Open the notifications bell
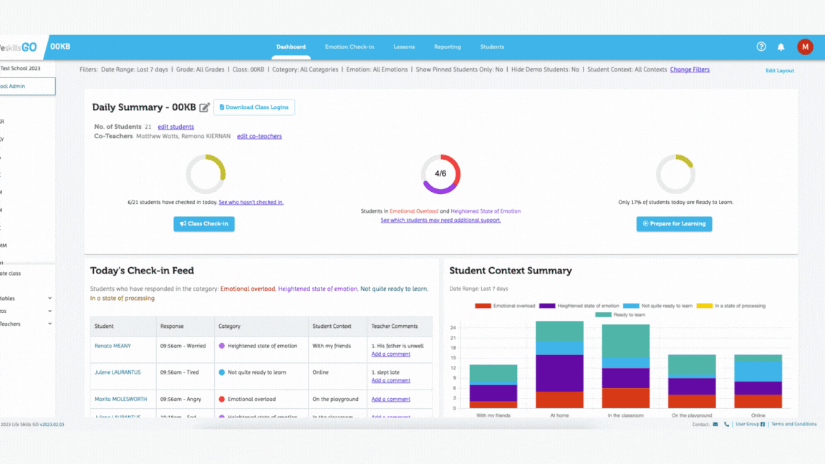 (781, 47)
